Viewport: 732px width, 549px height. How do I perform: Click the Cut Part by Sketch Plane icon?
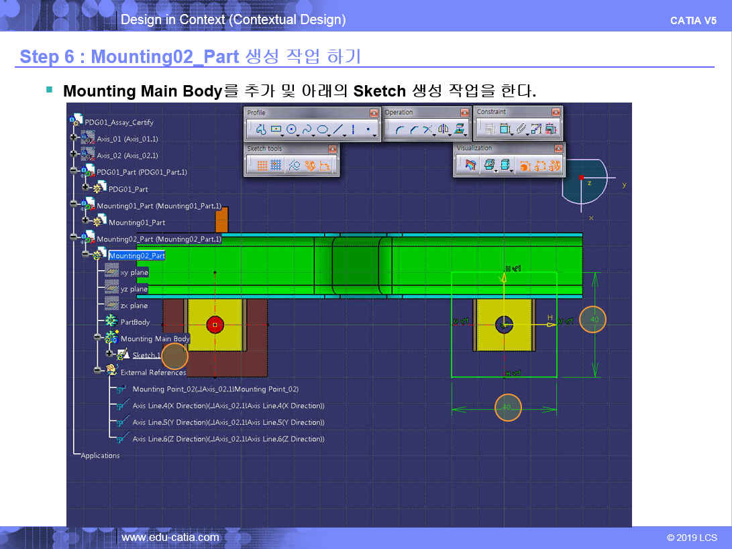470,165
